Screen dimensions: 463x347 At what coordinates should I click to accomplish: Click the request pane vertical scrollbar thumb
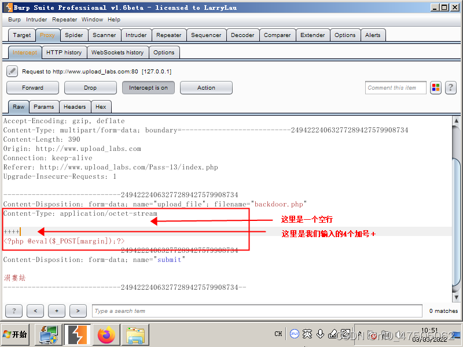456,222
